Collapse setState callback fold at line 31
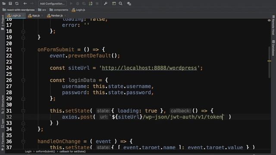 23,111
